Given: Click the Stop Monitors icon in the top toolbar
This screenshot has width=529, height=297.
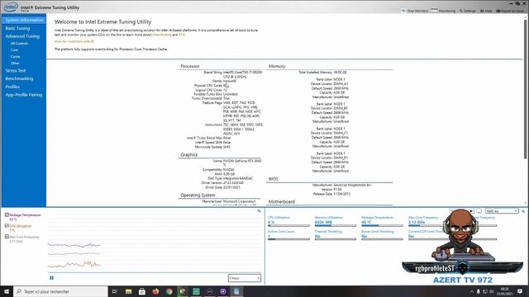Looking at the screenshot, I should 403,11.
